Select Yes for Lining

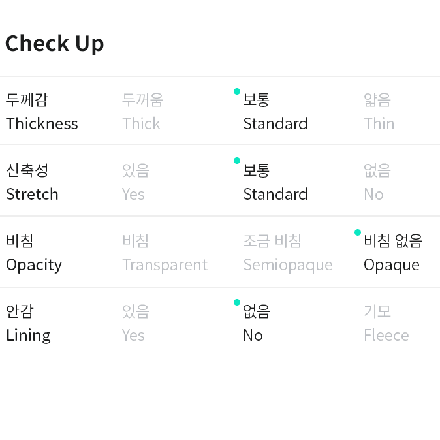135,323
